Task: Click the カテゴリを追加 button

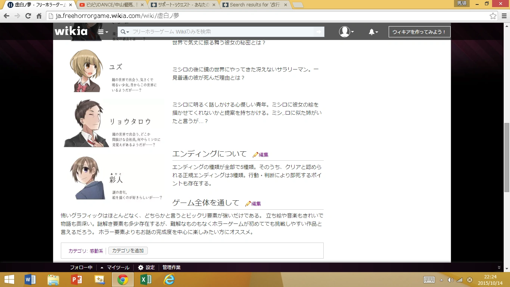Action: tap(128, 251)
